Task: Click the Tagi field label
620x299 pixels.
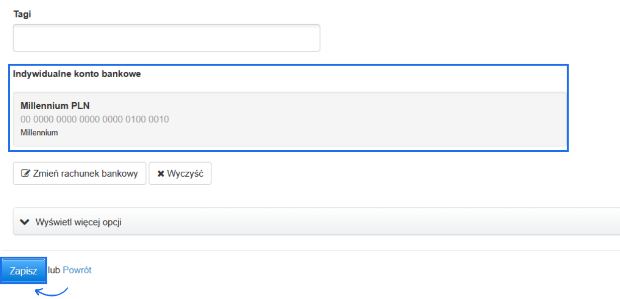Action: (22, 14)
